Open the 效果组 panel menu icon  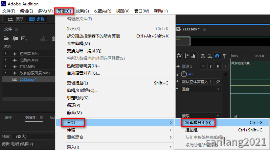(41, 118)
